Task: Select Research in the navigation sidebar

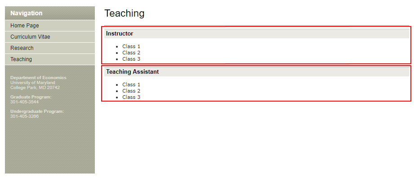Action: (x=49, y=48)
